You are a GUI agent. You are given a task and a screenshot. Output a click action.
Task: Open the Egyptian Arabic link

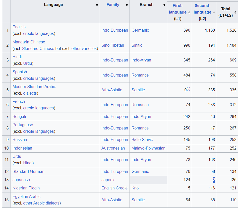pos(26,197)
